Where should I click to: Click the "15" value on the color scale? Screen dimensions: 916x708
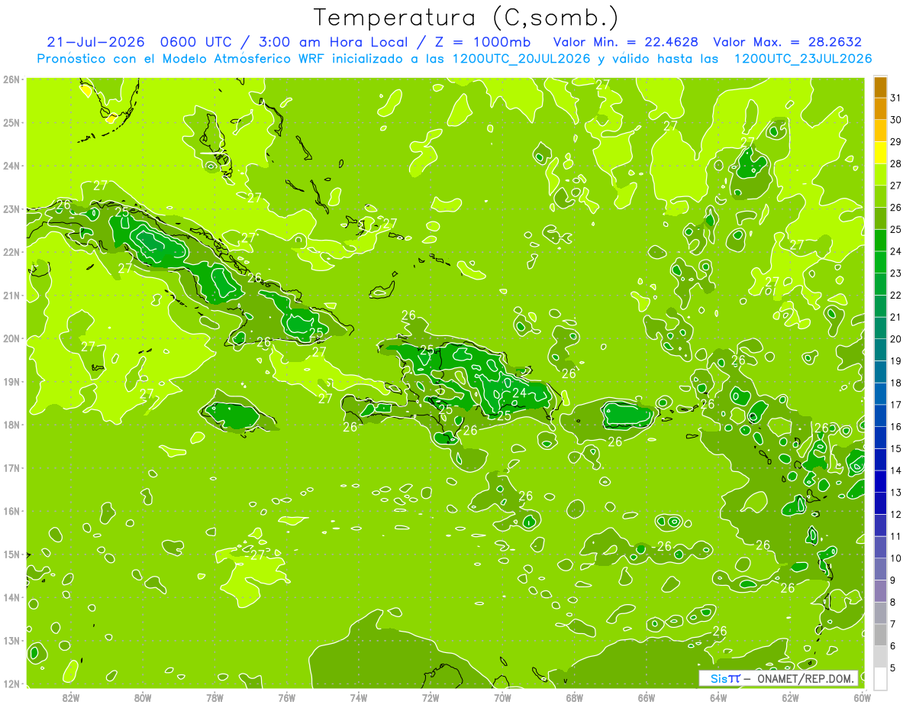pos(895,448)
